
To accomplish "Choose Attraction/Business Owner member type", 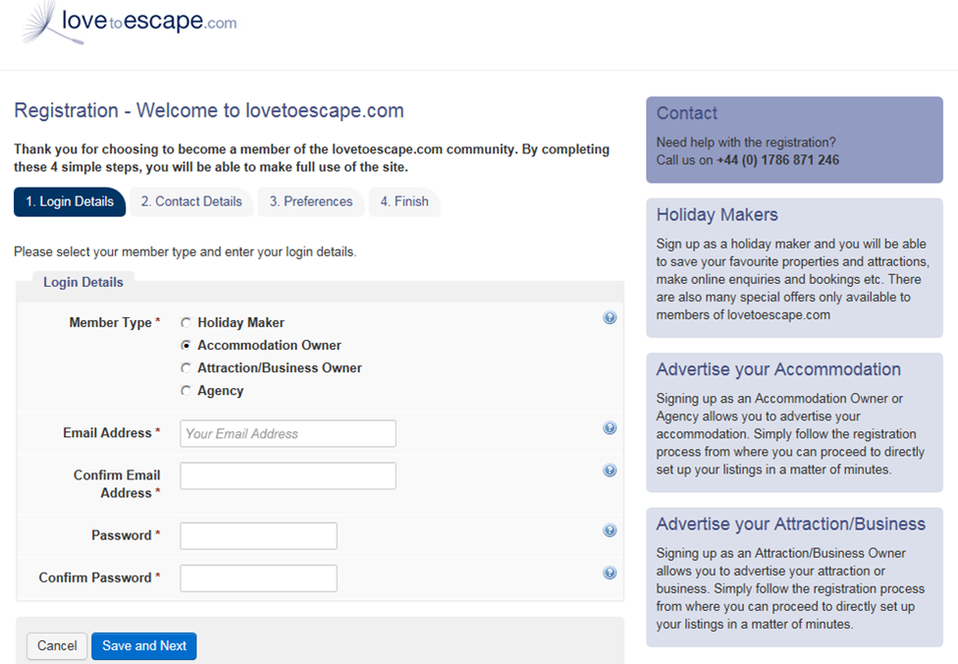I will 186,367.
